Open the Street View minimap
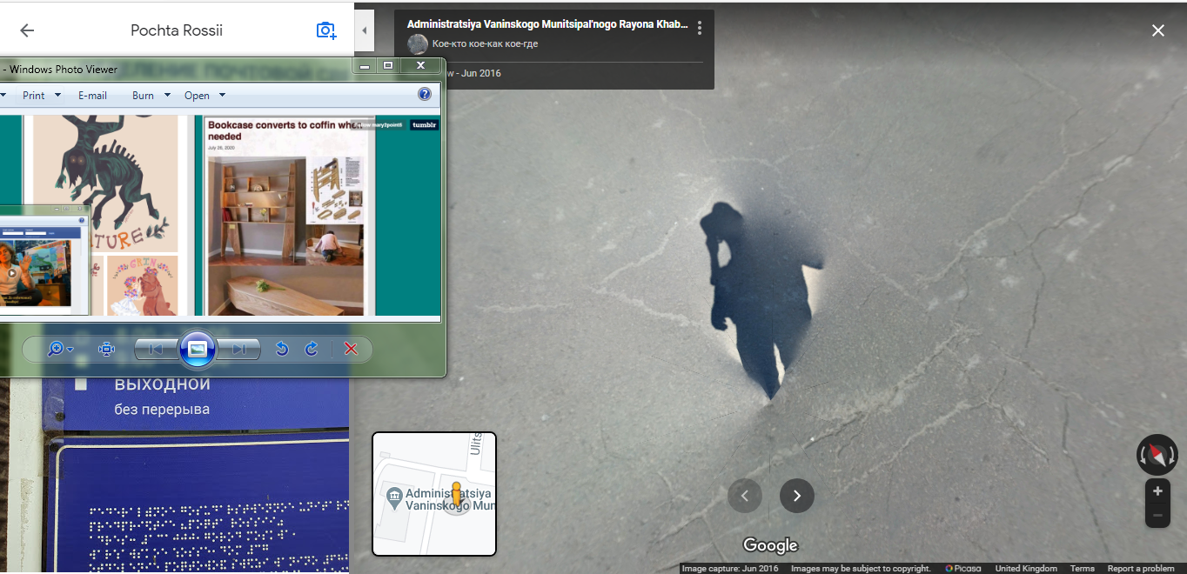Screen dimensions: 1187x574 pyautogui.click(x=434, y=493)
